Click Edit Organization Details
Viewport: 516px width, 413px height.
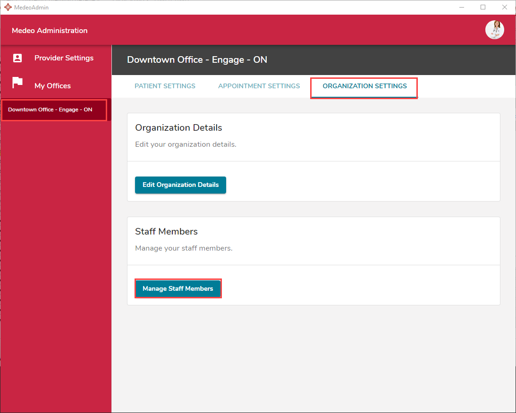point(180,185)
